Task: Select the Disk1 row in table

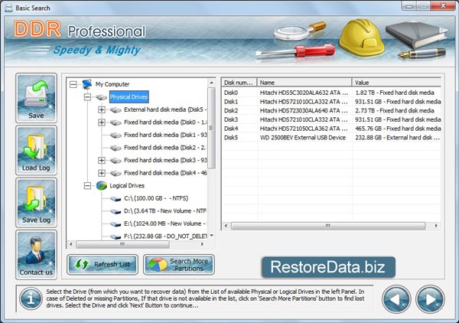Action: coord(331,102)
